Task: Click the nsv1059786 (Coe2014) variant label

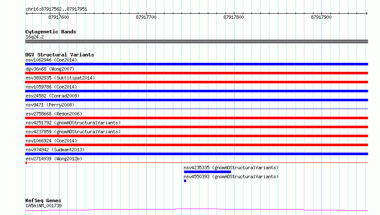Action: (51, 87)
